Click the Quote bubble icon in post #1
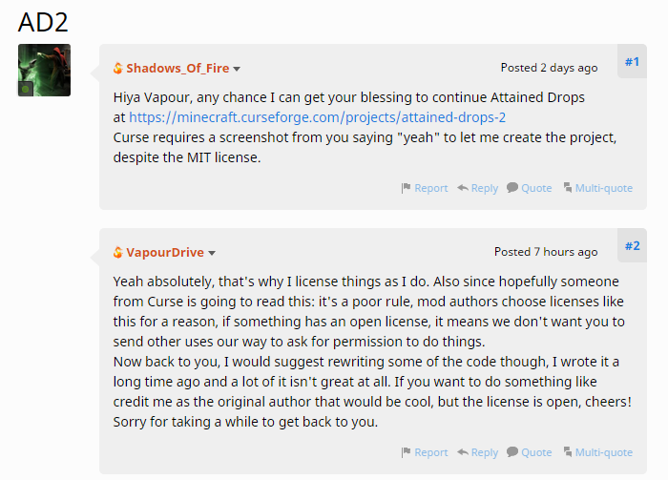Image resolution: width=668 pixels, height=480 pixels. click(512, 188)
